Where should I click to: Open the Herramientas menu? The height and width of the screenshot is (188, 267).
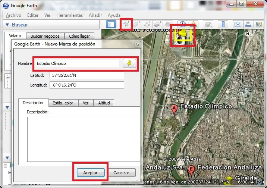[69, 15]
